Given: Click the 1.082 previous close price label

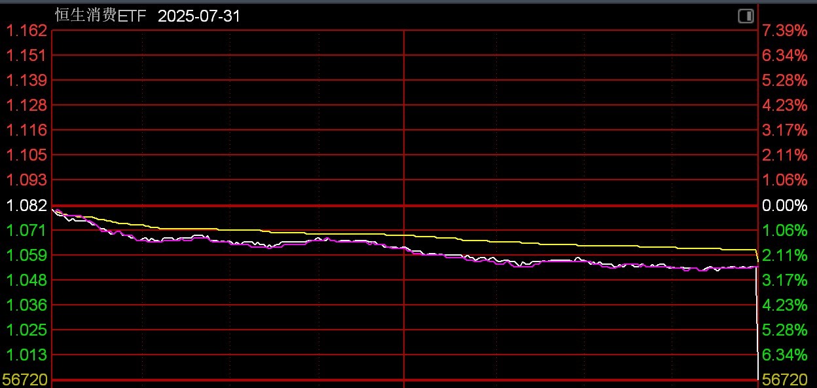Looking at the screenshot, I should pos(27,206).
